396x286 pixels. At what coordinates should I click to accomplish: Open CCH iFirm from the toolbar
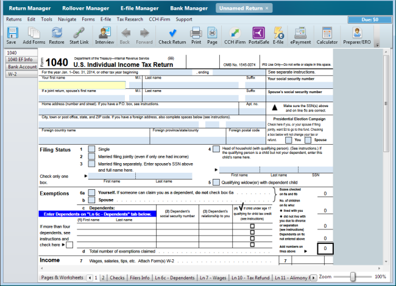tap(235, 35)
